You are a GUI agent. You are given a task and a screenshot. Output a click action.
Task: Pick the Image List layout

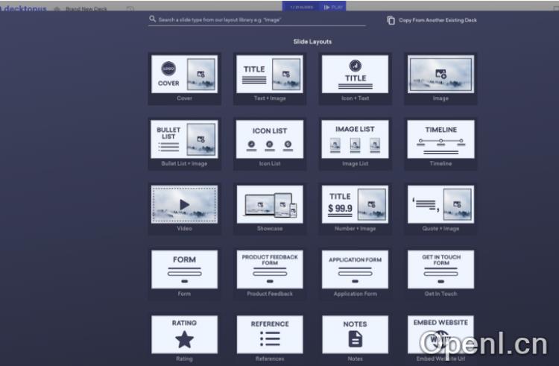click(x=355, y=139)
